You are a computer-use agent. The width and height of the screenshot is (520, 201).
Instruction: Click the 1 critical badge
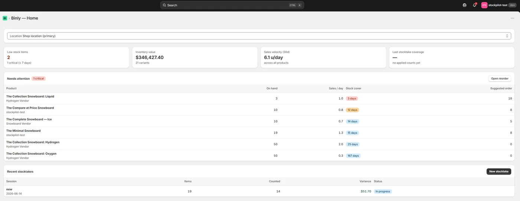click(x=38, y=79)
